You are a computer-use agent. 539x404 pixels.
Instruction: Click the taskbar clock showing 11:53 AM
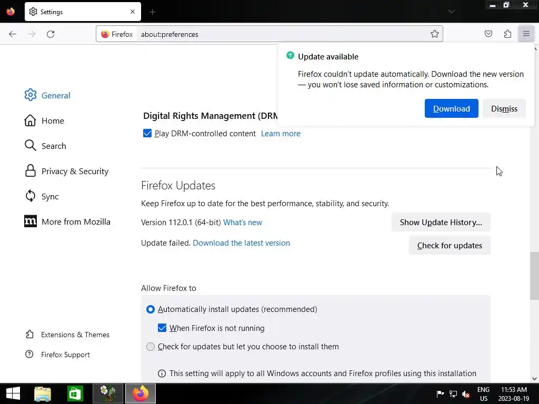pos(514,394)
